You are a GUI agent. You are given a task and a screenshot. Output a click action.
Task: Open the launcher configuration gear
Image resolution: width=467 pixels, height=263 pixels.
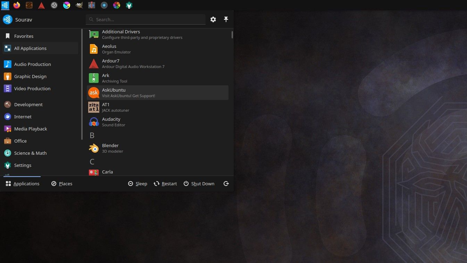point(213,19)
